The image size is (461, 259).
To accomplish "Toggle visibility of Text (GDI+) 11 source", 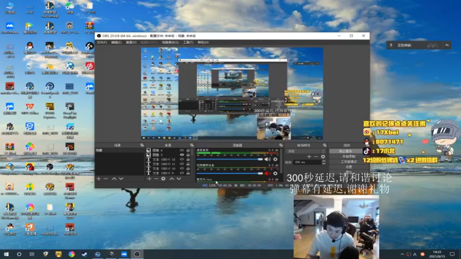I will [182, 164].
